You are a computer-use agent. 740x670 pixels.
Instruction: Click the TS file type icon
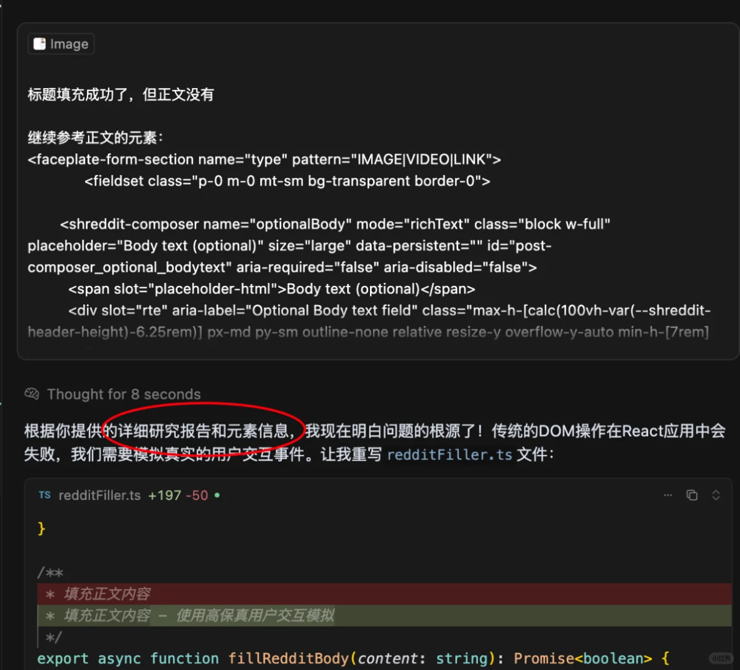click(x=44, y=495)
